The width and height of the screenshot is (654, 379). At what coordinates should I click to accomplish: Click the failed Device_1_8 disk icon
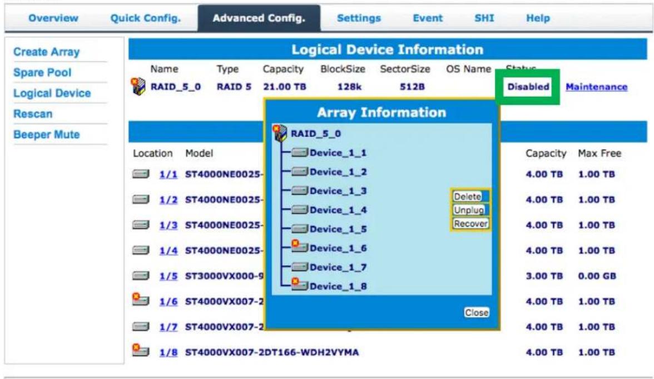pyautogui.click(x=299, y=285)
